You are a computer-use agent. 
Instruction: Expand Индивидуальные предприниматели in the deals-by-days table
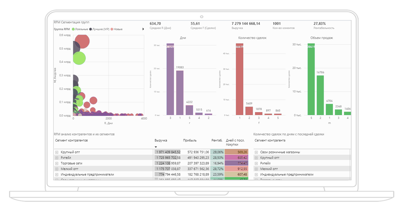click(256, 174)
